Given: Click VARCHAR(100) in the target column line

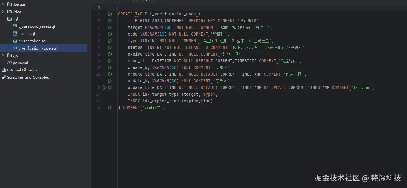Looking at the screenshot, I should (159, 27).
